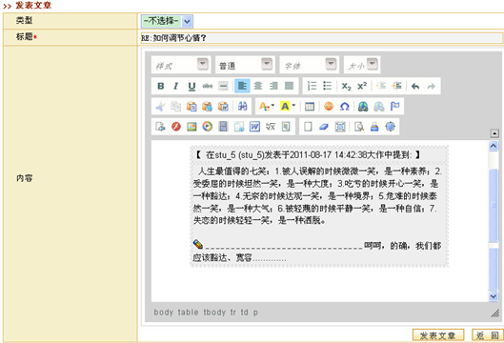Undo the last edit

coord(415,86)
